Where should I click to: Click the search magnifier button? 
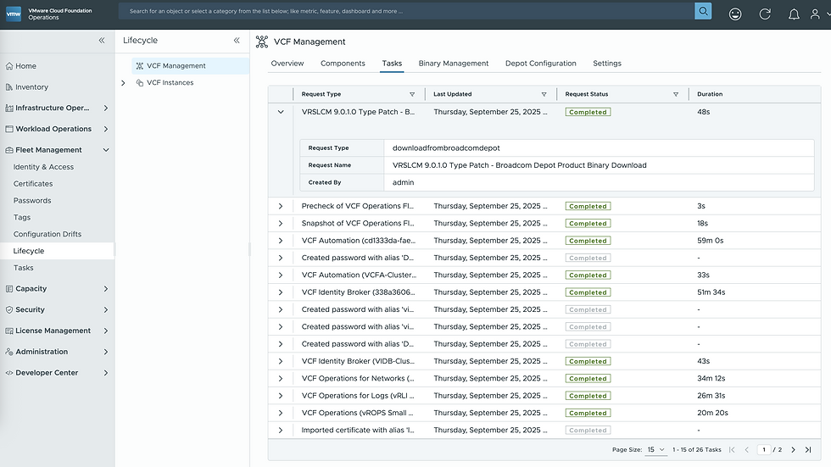tap(703, 12)
